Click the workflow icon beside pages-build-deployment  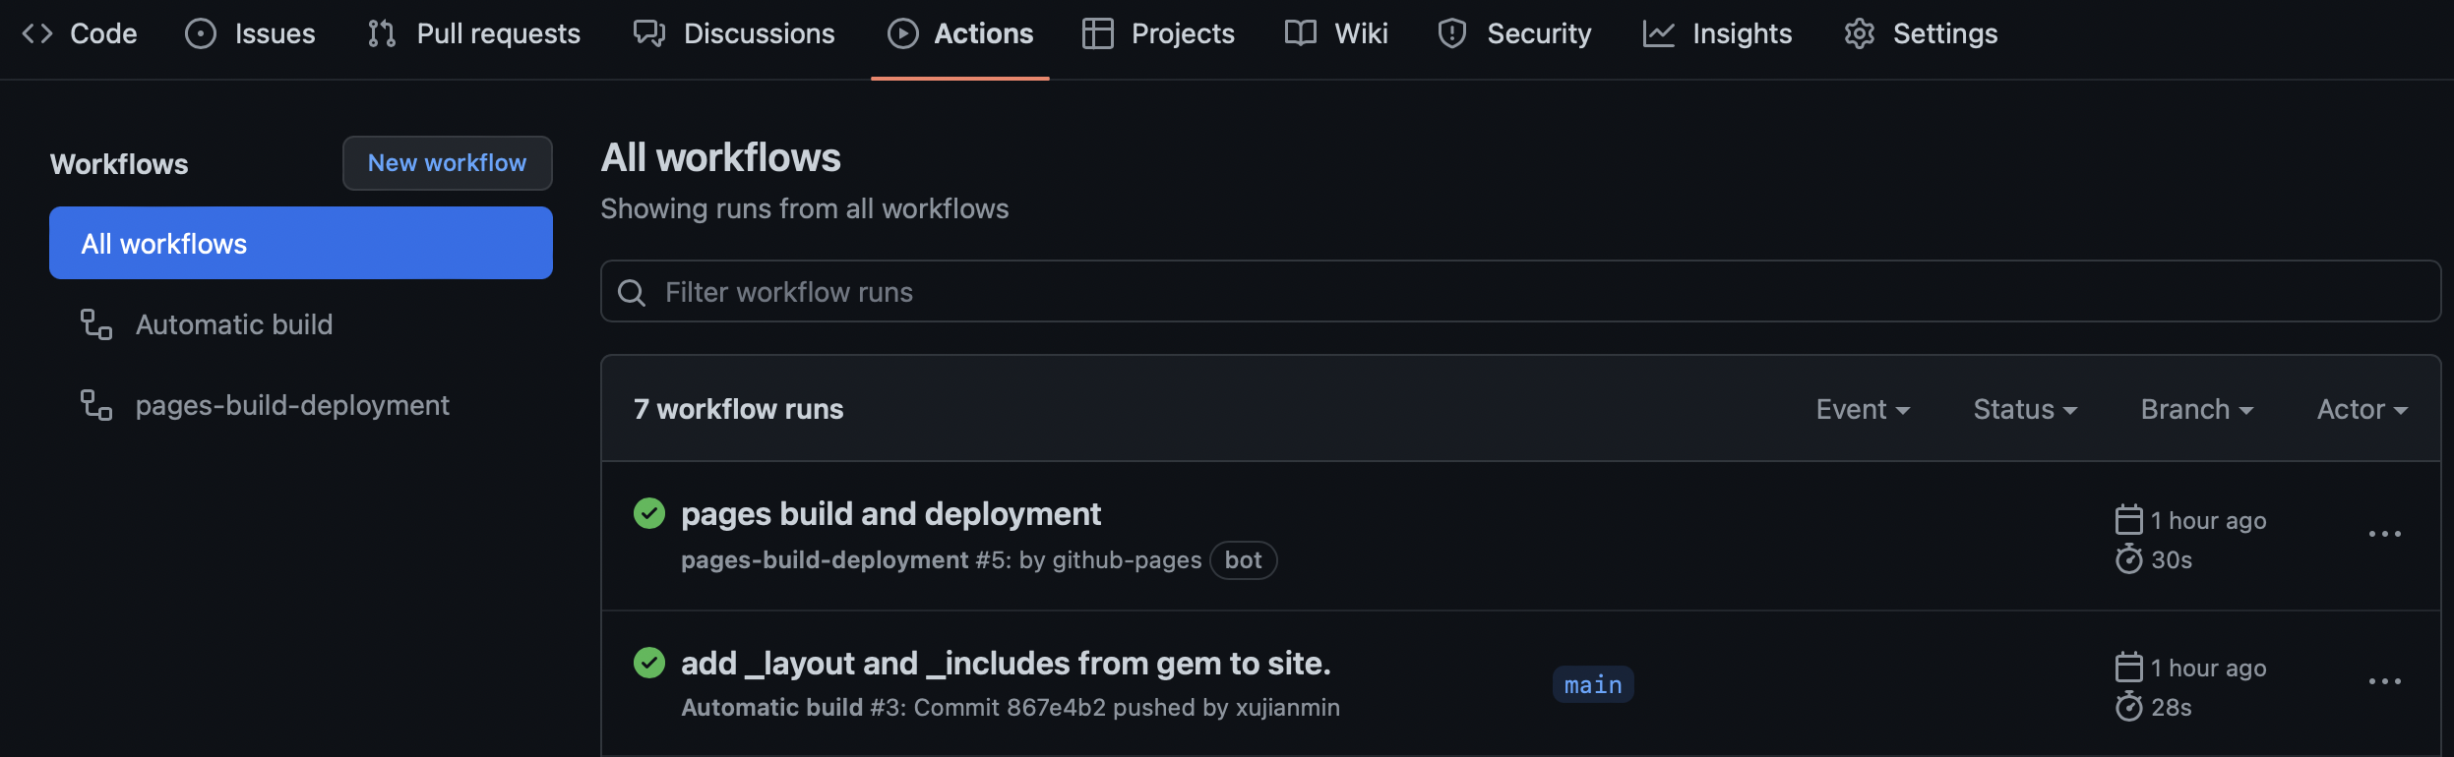click(x=96, y=405)
